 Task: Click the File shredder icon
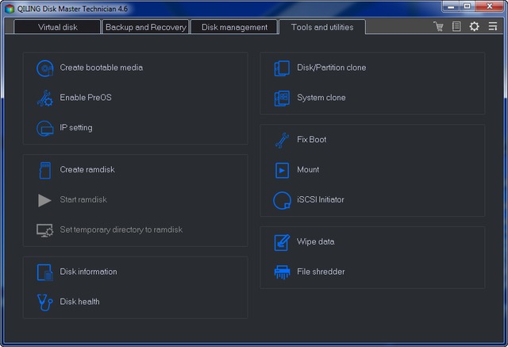click(282, 272)
